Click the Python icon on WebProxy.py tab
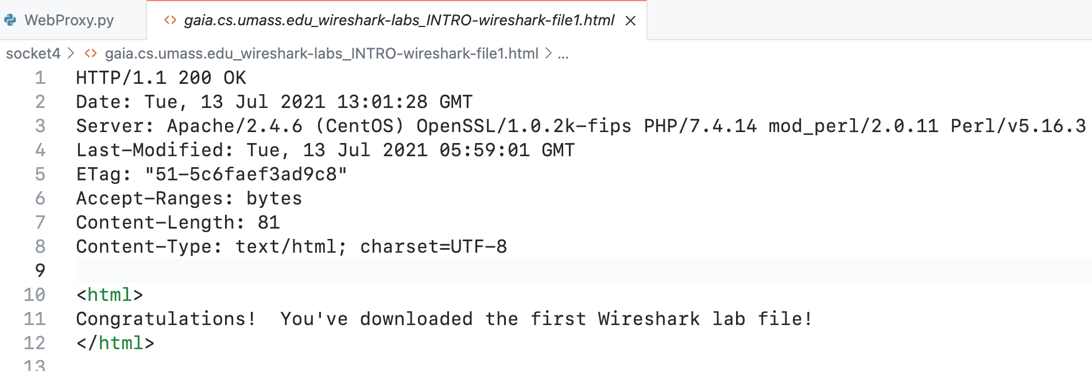1092x371 pixels. tap(10, 20)
